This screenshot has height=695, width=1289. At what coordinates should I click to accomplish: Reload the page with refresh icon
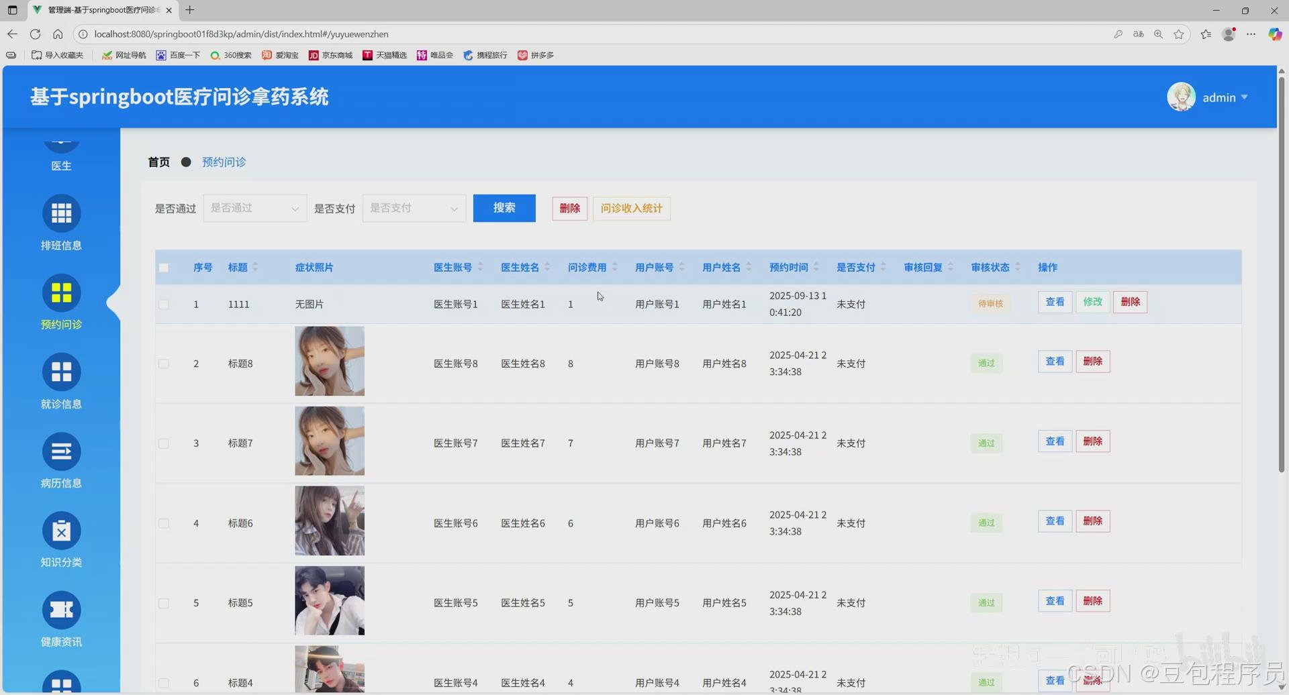coord(35,34)
